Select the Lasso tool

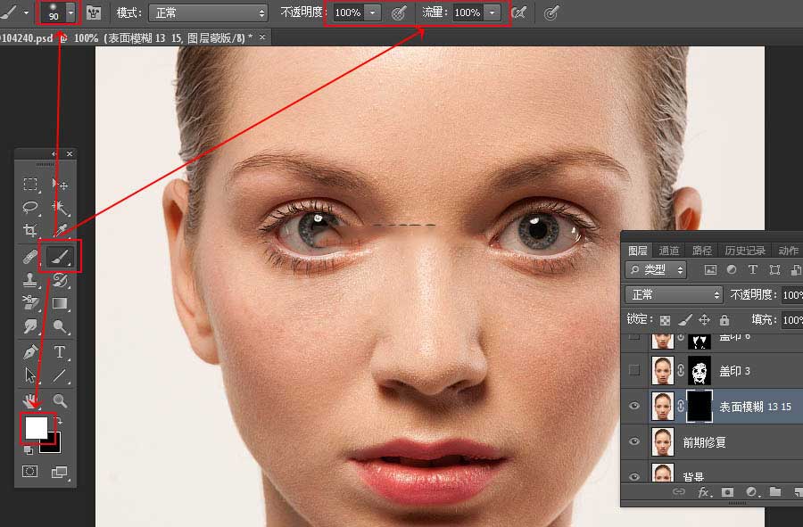(32, 205)
